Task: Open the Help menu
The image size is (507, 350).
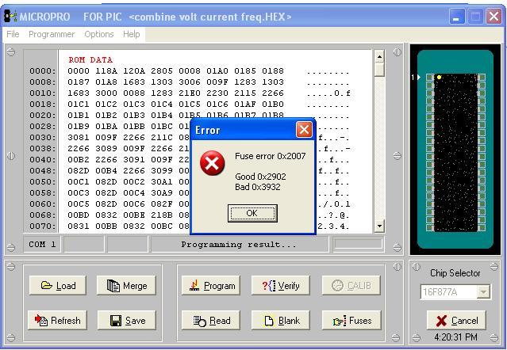Action: pos(131,34)
